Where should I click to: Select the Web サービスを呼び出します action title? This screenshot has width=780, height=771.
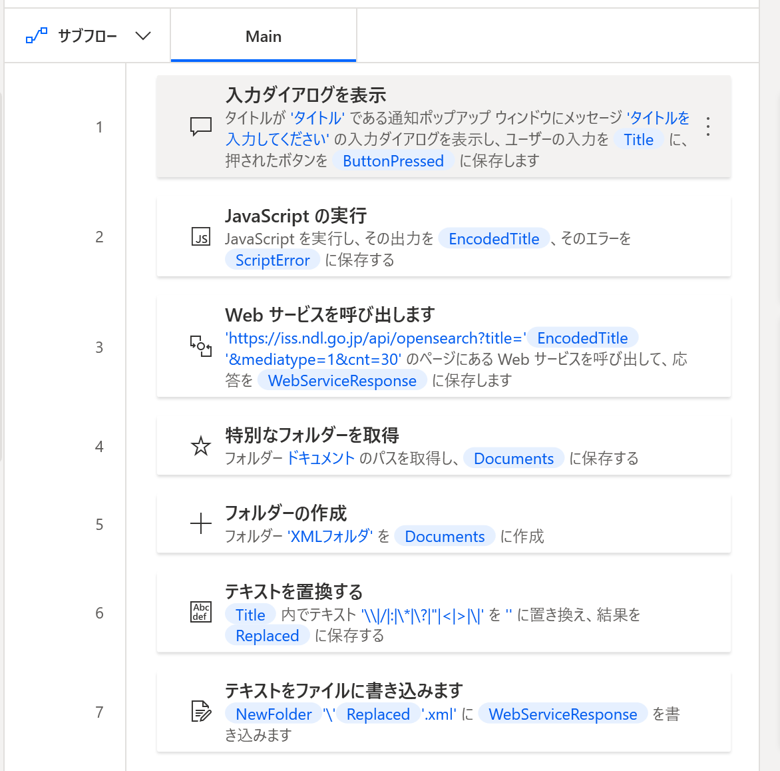tap(330, 314)
